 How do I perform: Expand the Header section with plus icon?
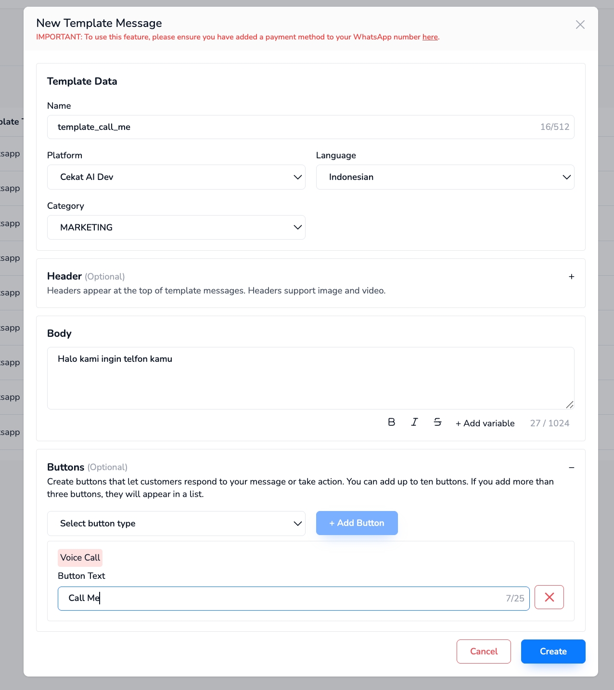(x=571, y=277)
